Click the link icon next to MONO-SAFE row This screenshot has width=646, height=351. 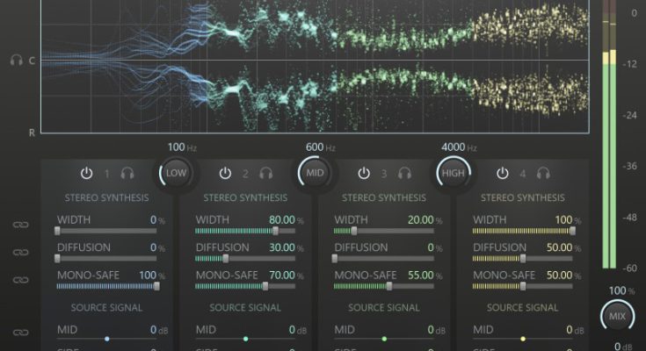click(x=20, y=280)
